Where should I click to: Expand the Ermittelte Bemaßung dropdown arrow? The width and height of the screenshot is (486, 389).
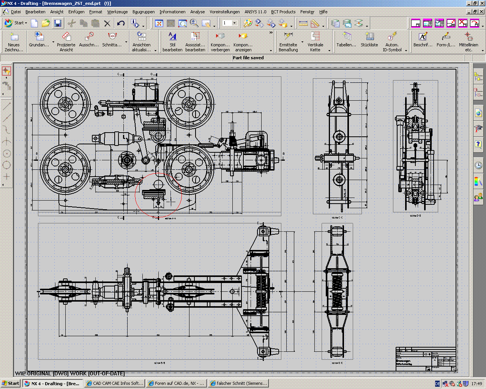click(302, 42)
